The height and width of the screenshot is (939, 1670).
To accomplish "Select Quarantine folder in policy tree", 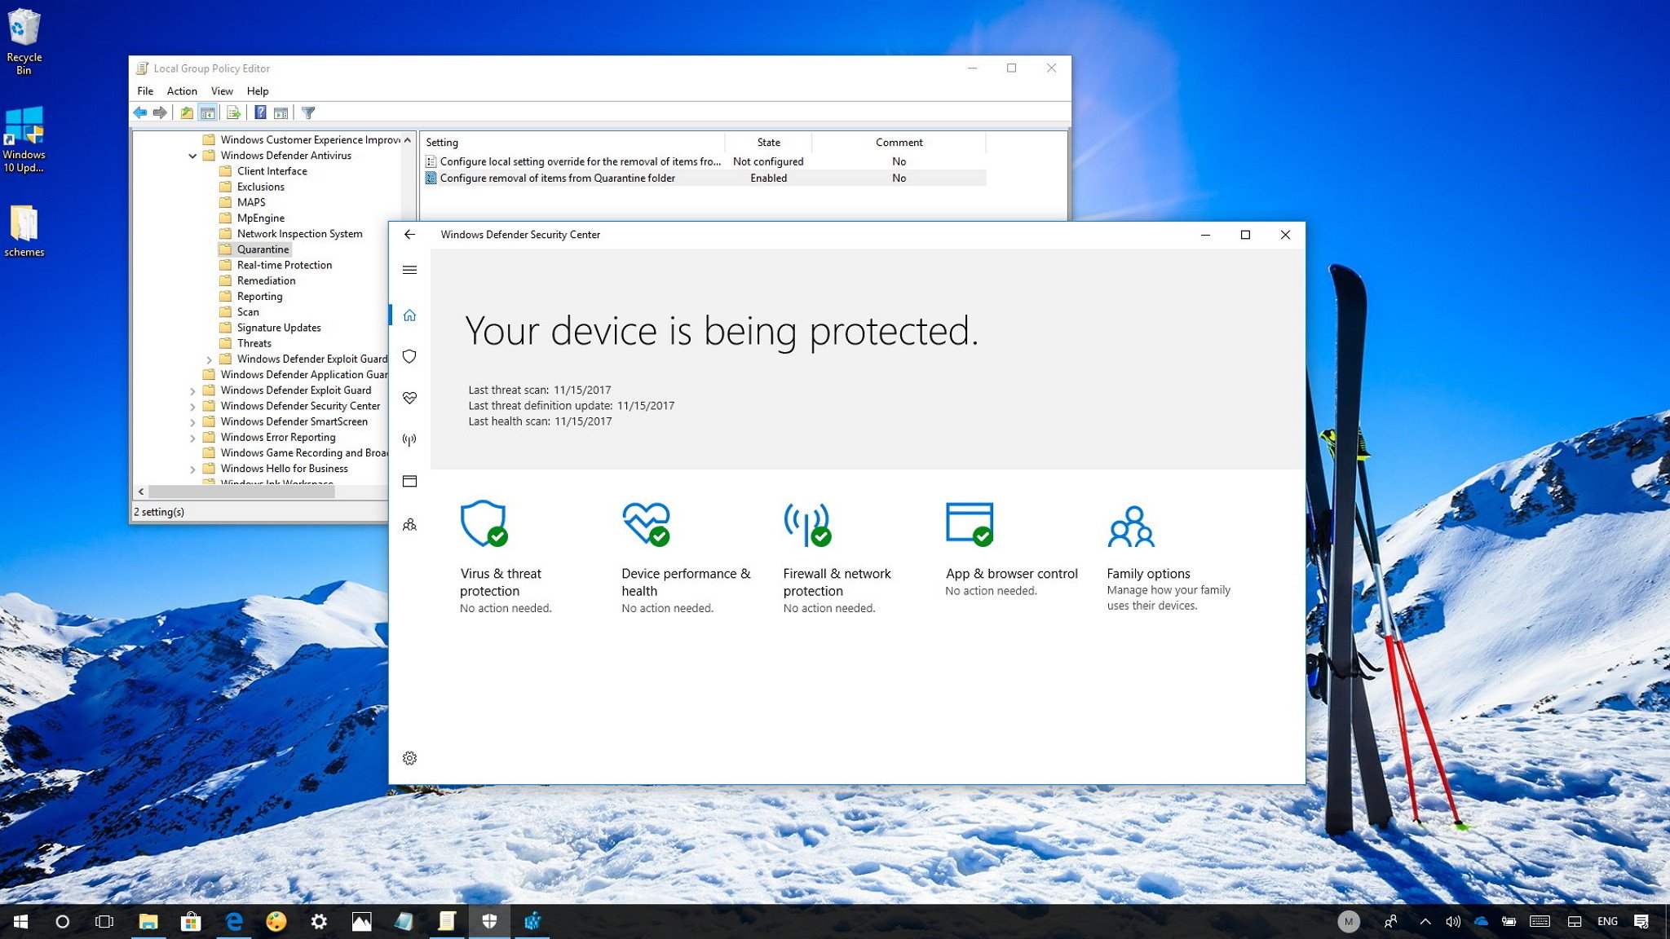I will click(x=263, y=248).
